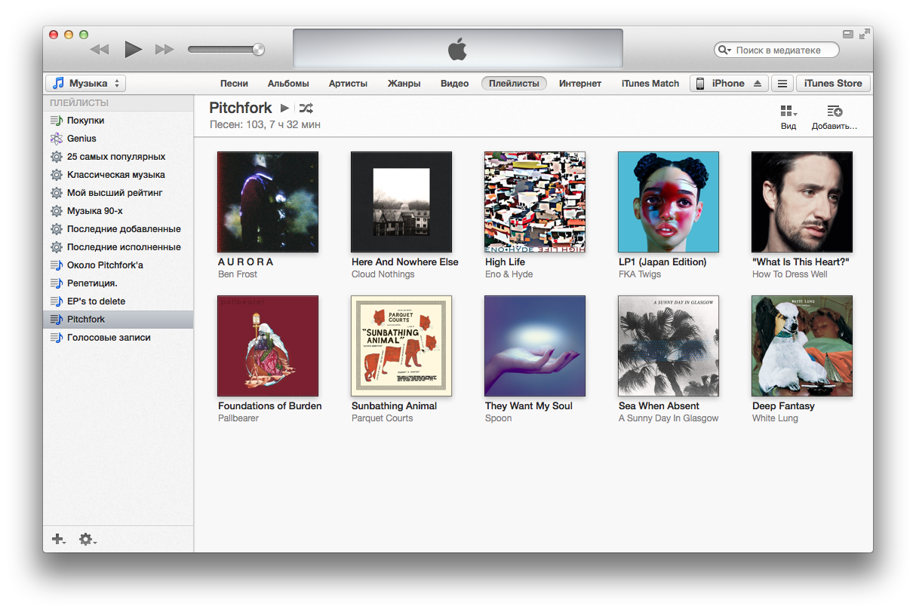
Task: Click the Sea When Absent album cover
Action: (669, 346)
